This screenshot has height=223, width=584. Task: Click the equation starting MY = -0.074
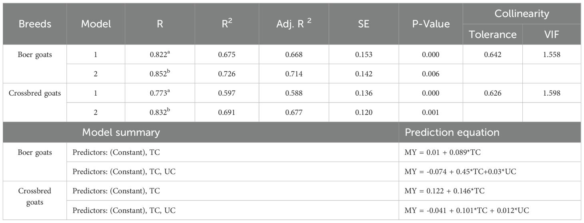coord(458,172)
